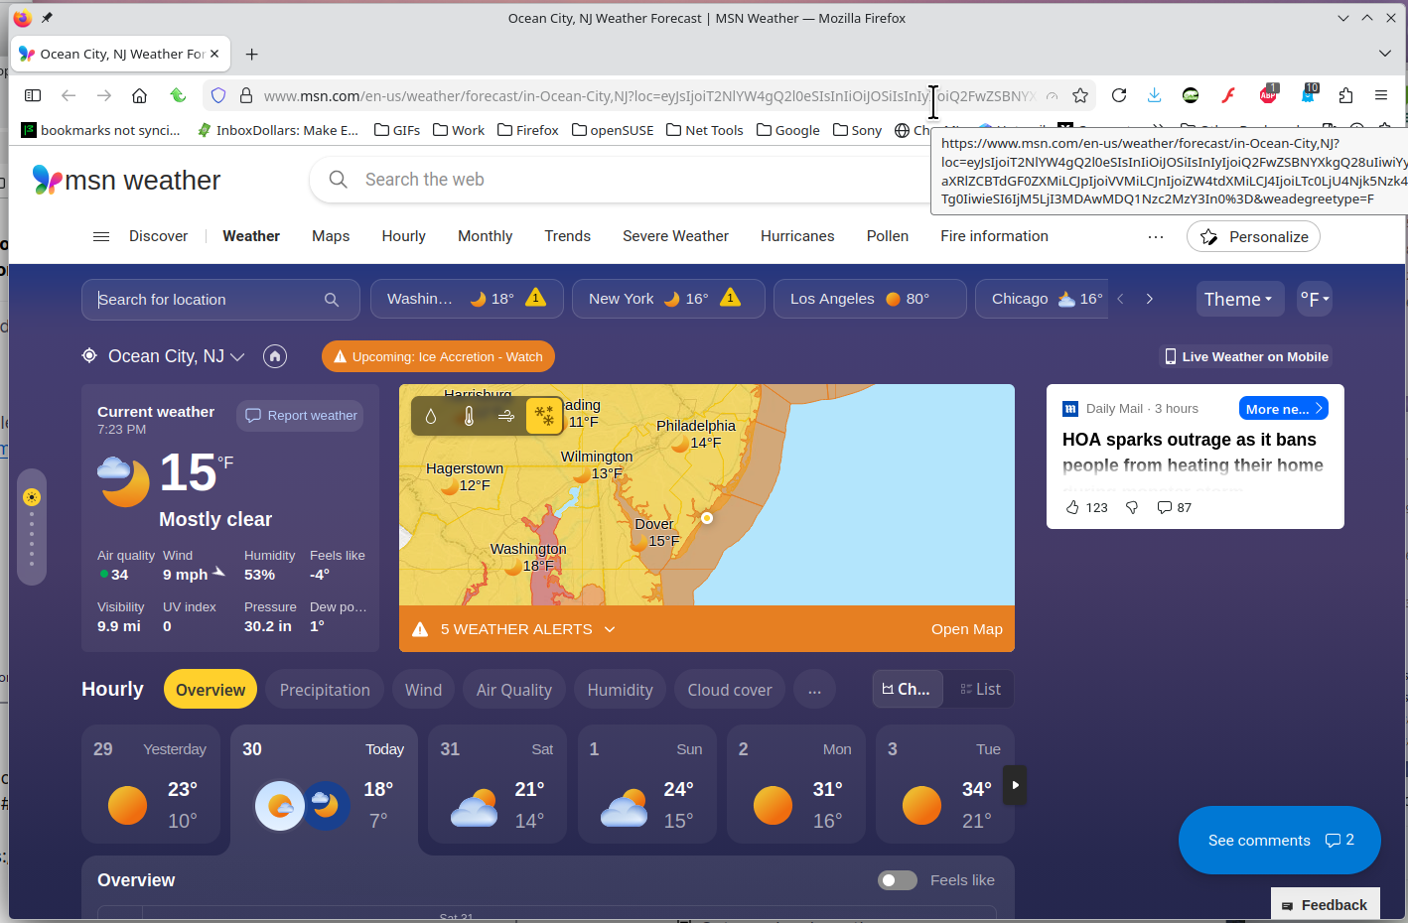
Task: Click the Open Map link
Action: point(966,629)
